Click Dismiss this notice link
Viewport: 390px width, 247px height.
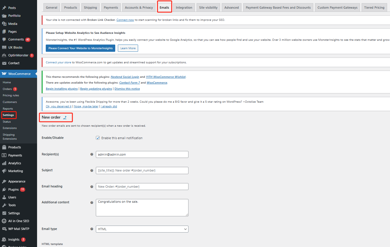[127, 89]
